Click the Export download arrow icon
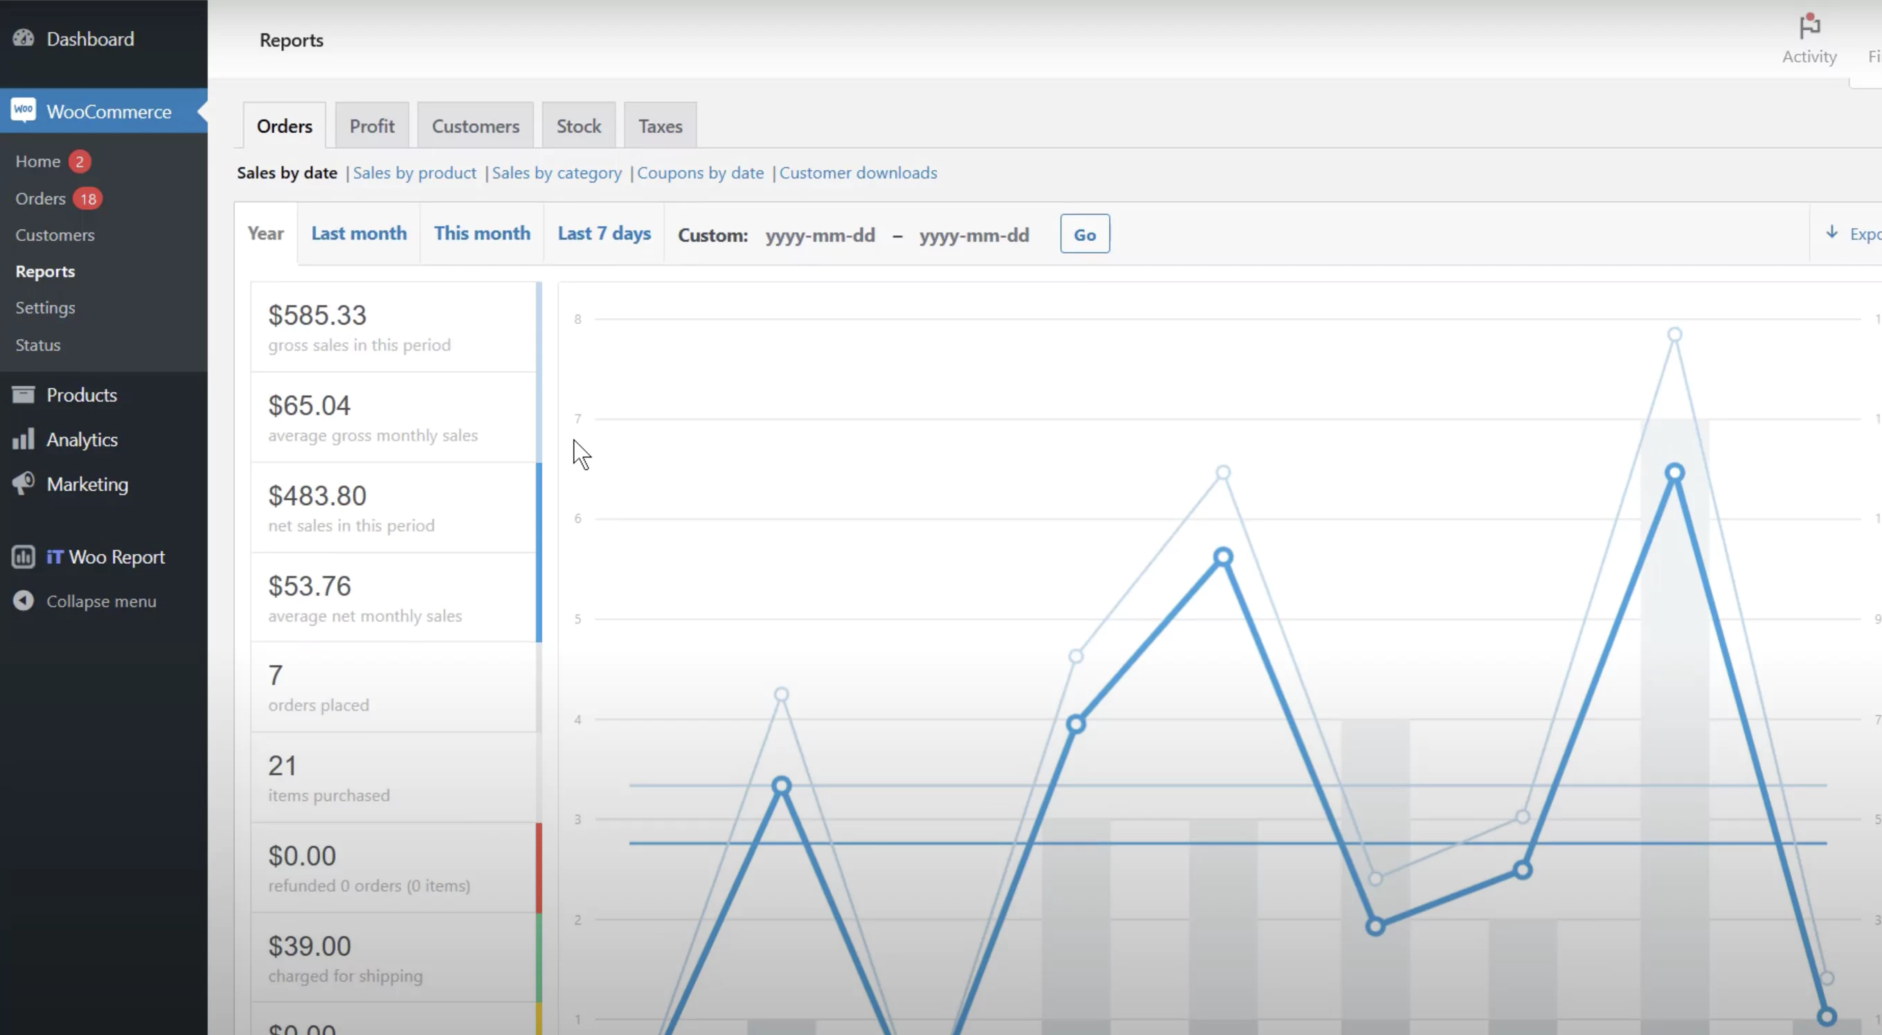Screen dimensions: 1882x1035 click(1831, 232)
